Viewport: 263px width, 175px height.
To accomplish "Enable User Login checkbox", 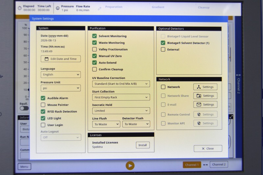I will click(x=43, y=125).
